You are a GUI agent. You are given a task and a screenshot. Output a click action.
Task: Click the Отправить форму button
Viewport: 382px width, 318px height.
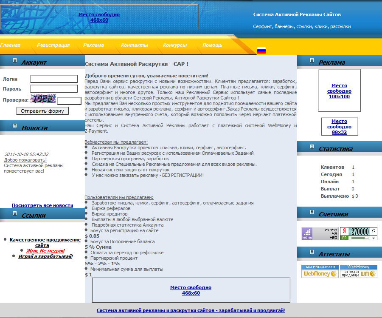tap(42, 111)
